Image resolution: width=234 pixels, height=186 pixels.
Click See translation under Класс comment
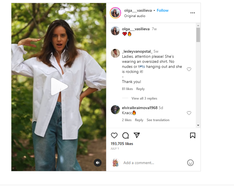coord(158,120)
